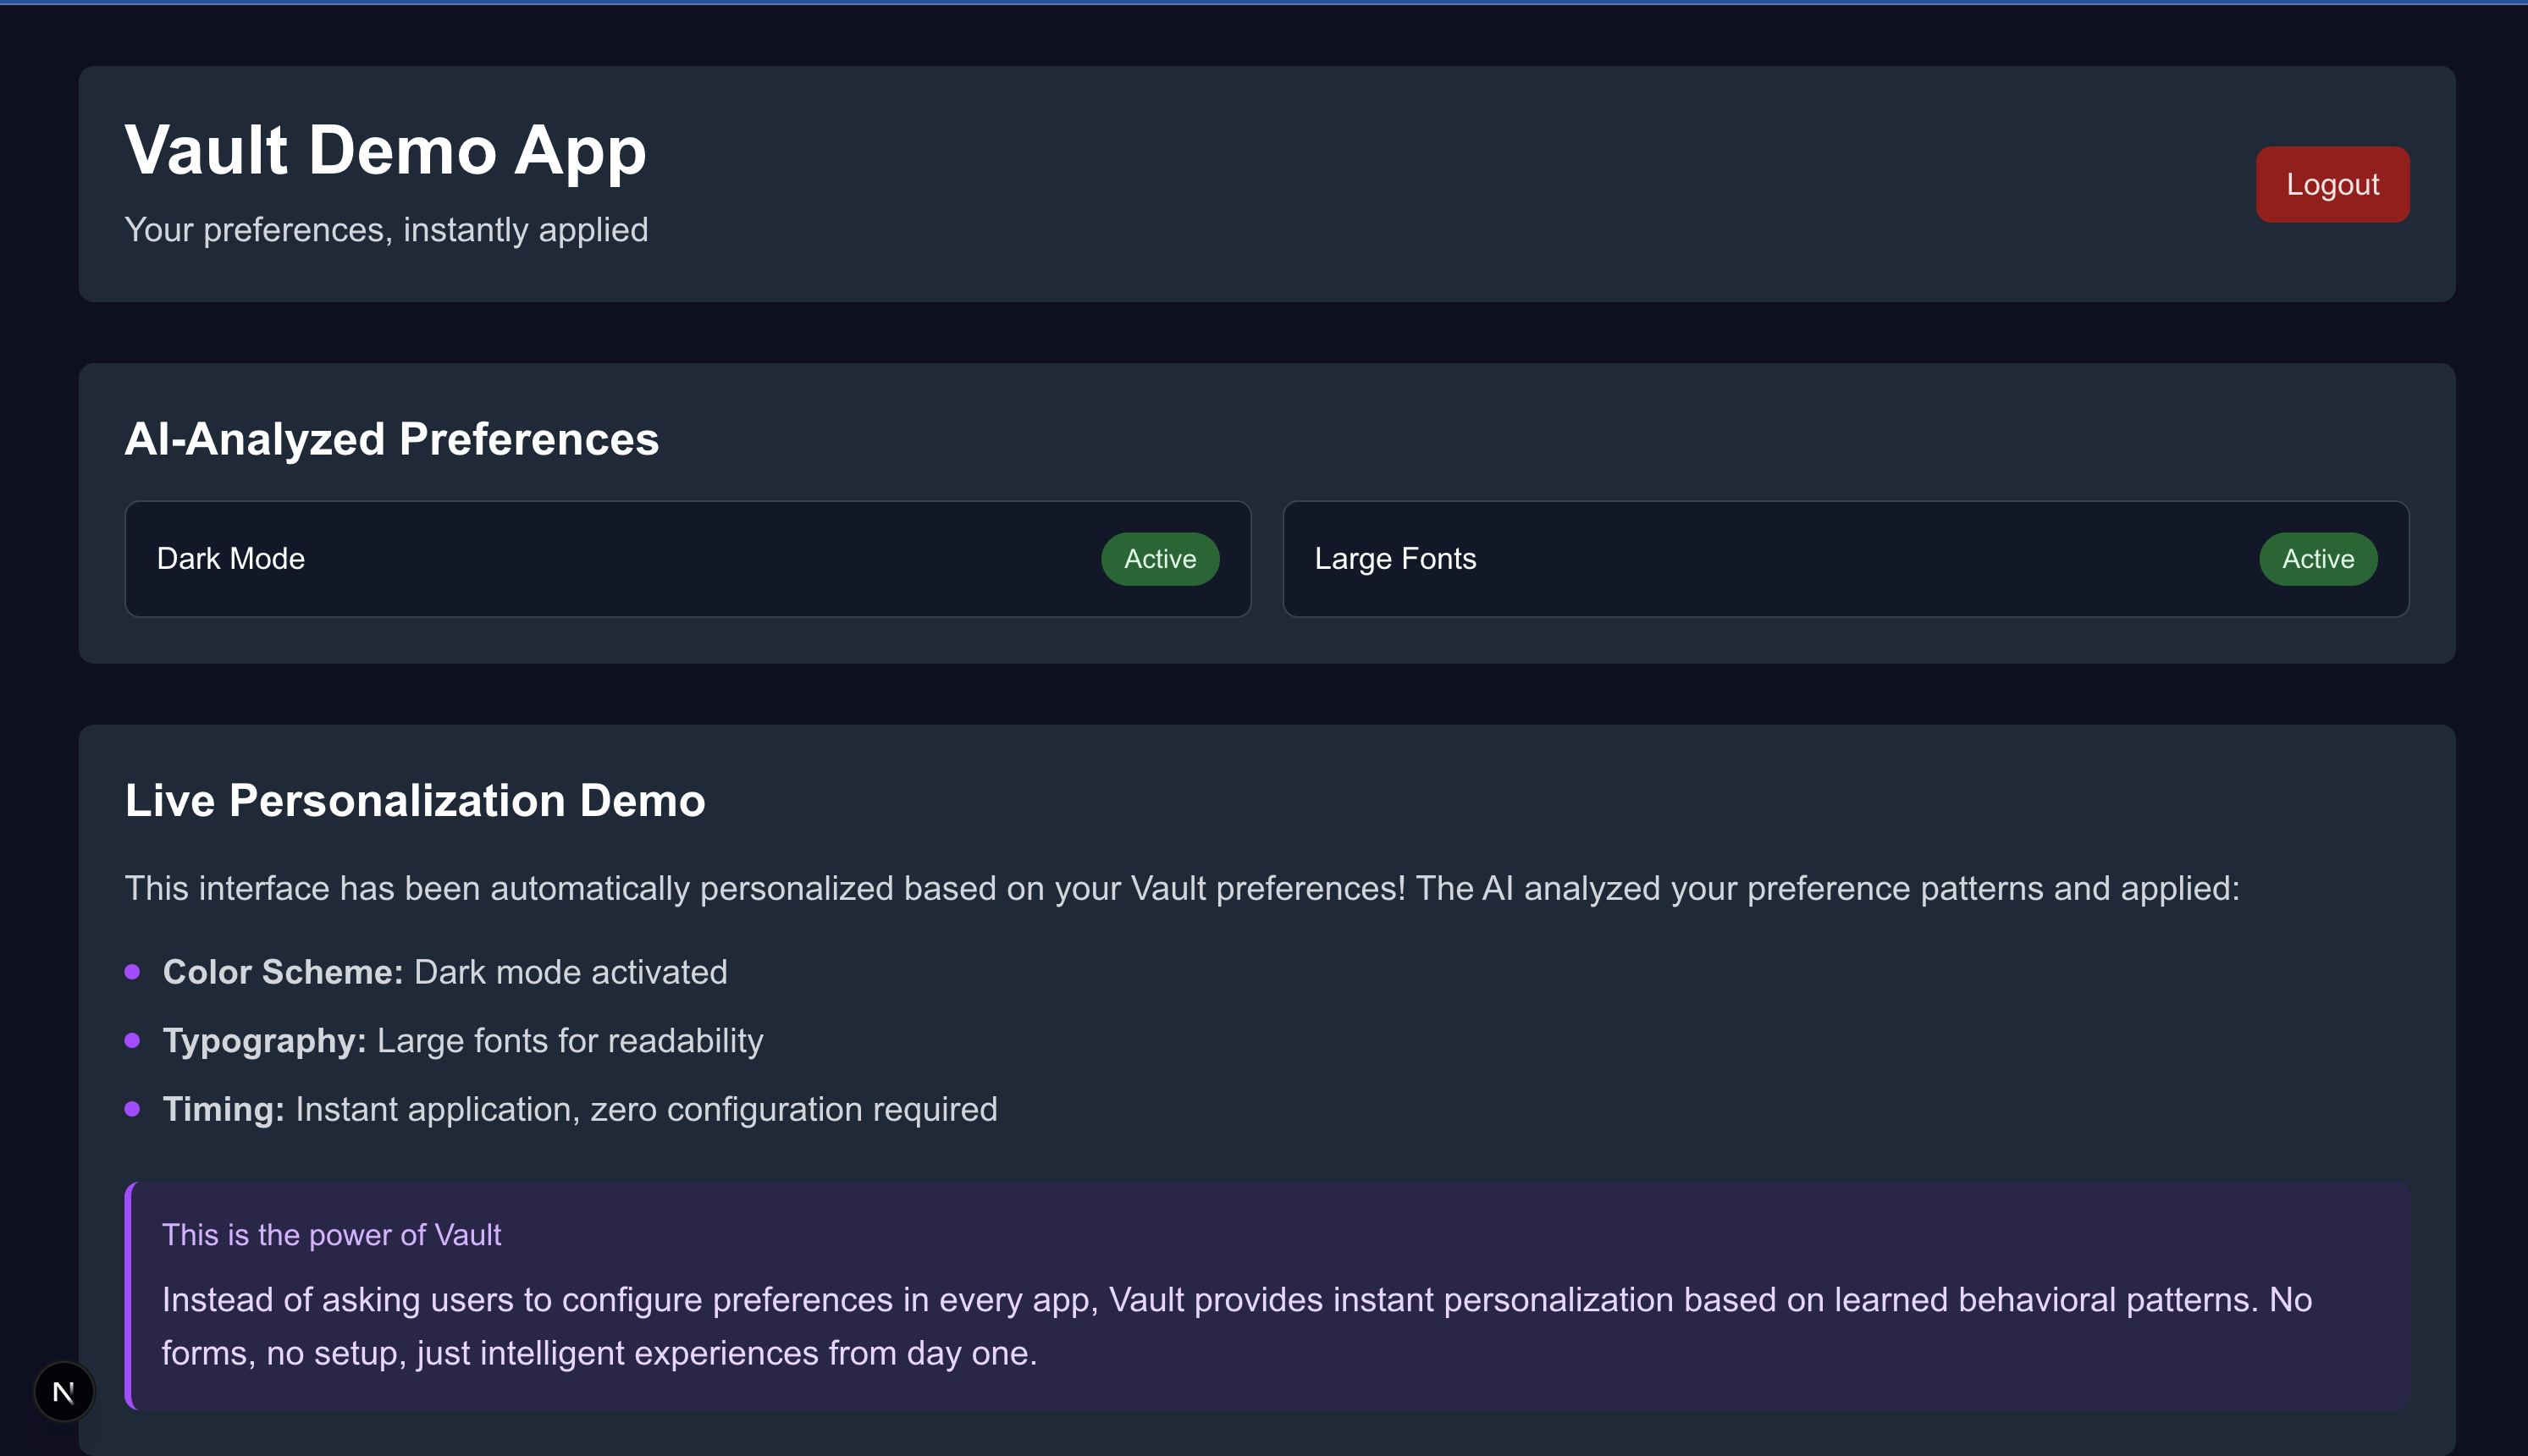The image size is (2528, 1456).
Task: Click the Color Scheme list item text
Action: click(445, 972)
